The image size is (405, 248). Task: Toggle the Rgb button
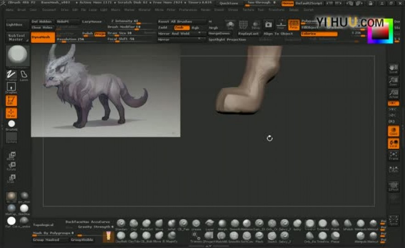196,28
